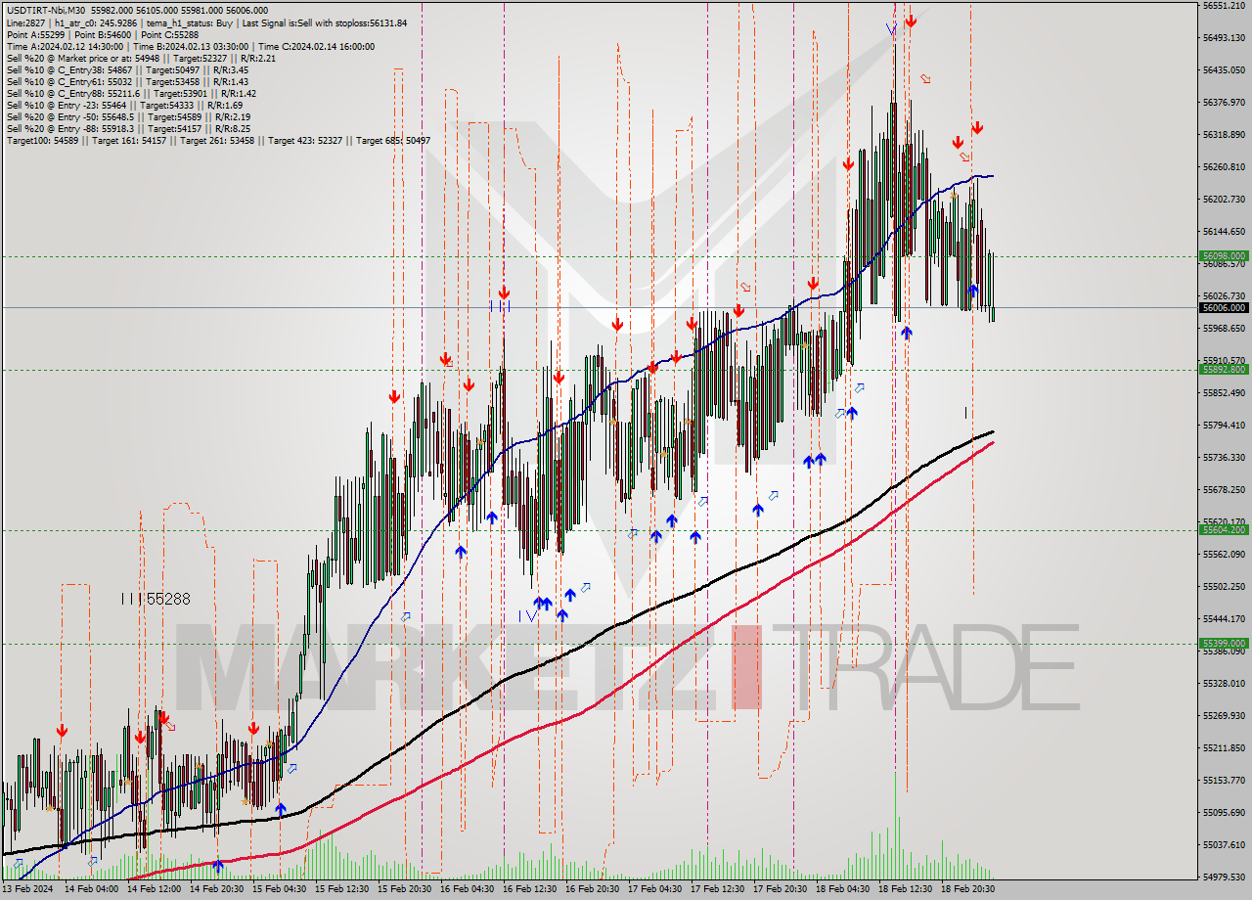Select the '15 Feb 12:30' time axis label

pos(340,889)
